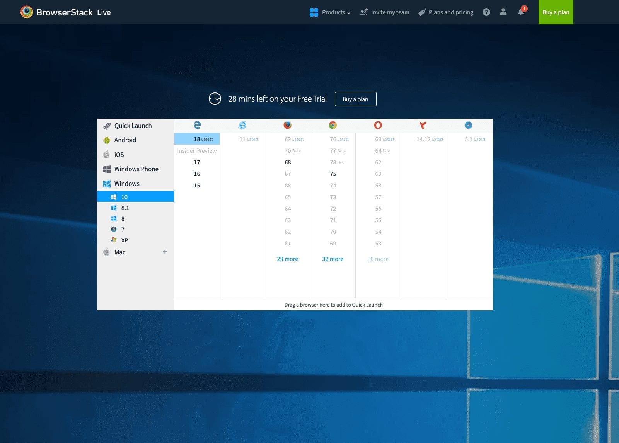Select the Yandex browser icon

tap(423, 125)
